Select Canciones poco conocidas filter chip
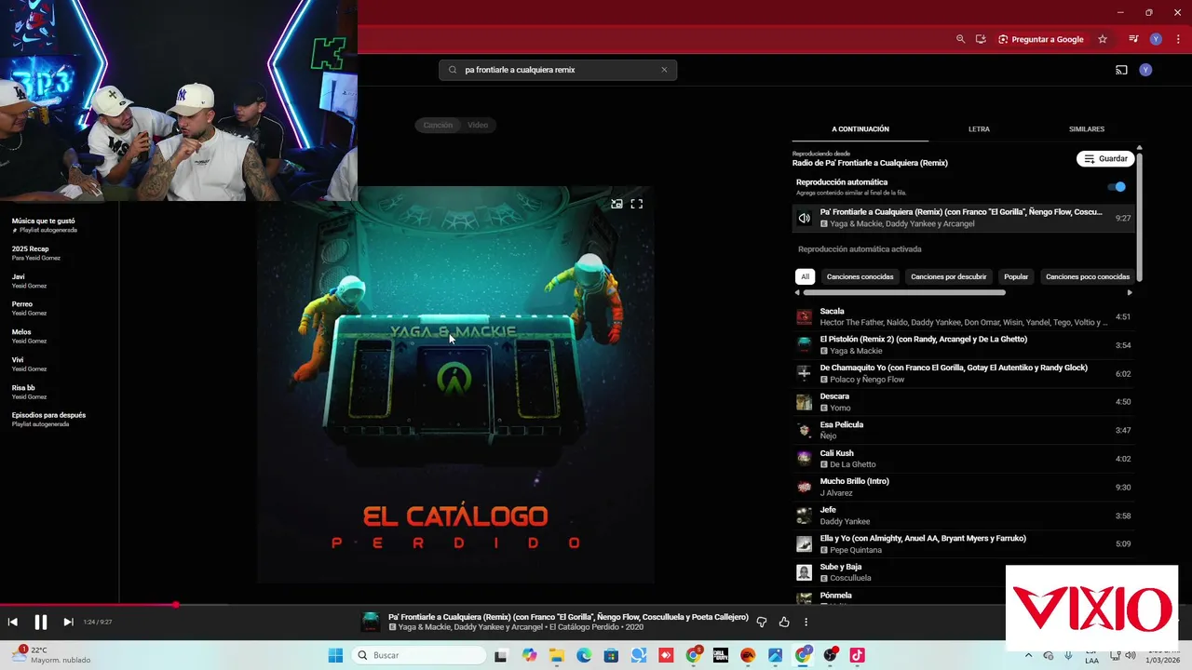The image size is (1192, 670). [x=1087, y=276]
